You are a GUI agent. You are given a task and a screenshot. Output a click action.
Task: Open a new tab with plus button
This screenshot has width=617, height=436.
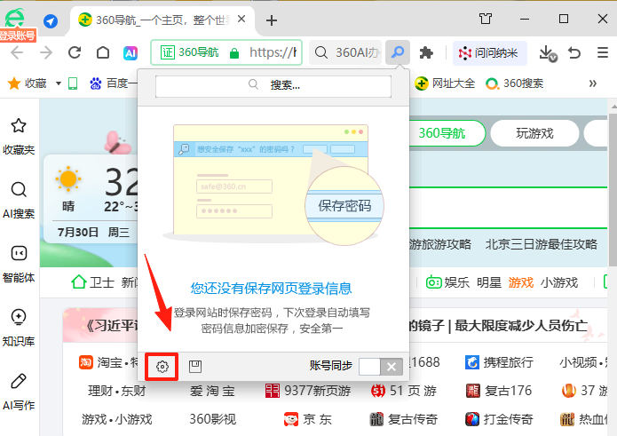(x=271, y=20)
